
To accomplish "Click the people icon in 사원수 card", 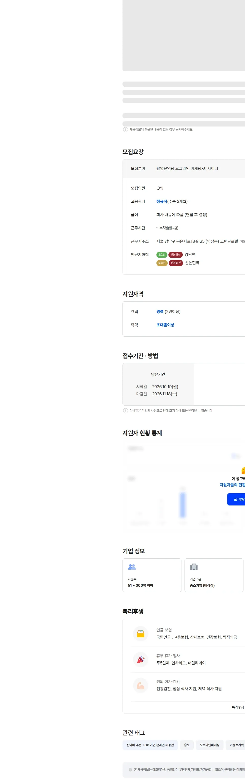I will click(x=132, y=567).
